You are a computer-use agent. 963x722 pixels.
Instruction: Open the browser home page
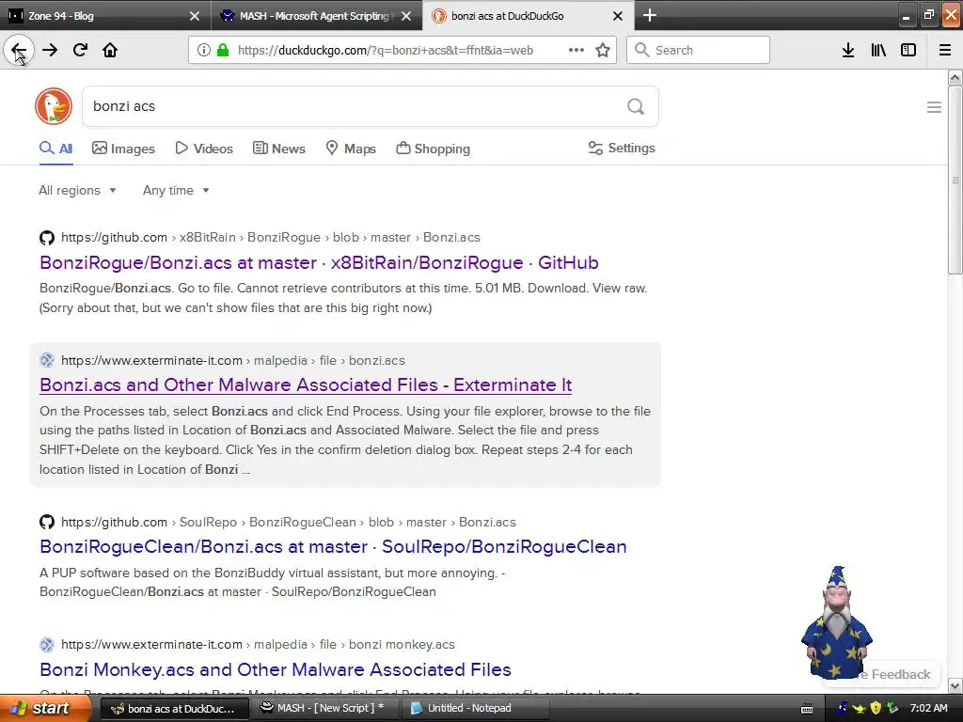110,51
